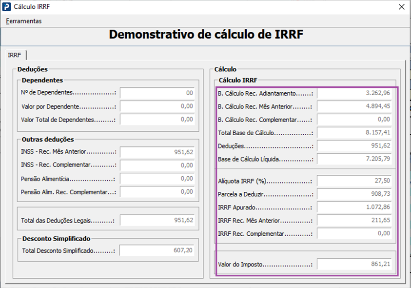411x288 pixels.
Task: Click B. Cálculo Rec. Adiantamento value field
Action: click(x=354, y=93)
